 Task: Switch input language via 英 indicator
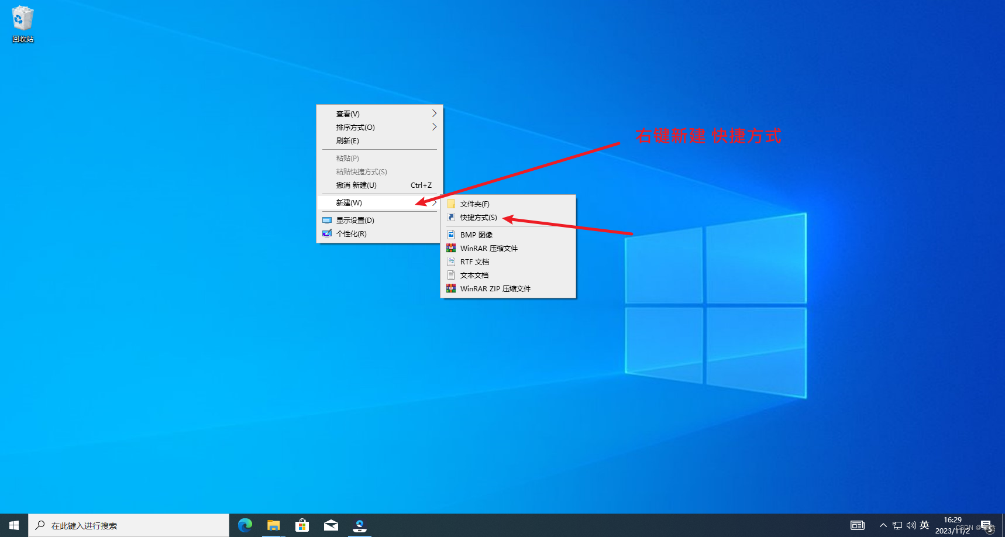click(924, 525)
